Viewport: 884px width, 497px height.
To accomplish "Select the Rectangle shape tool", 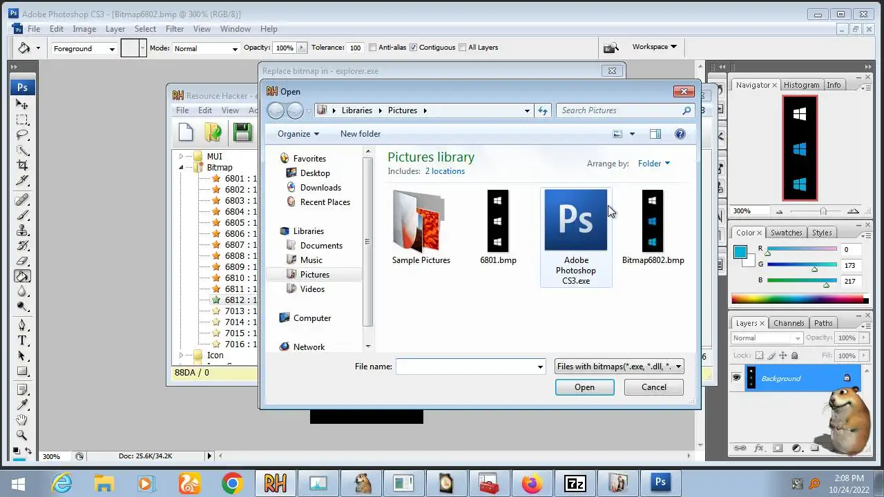I will click(22, 371).
